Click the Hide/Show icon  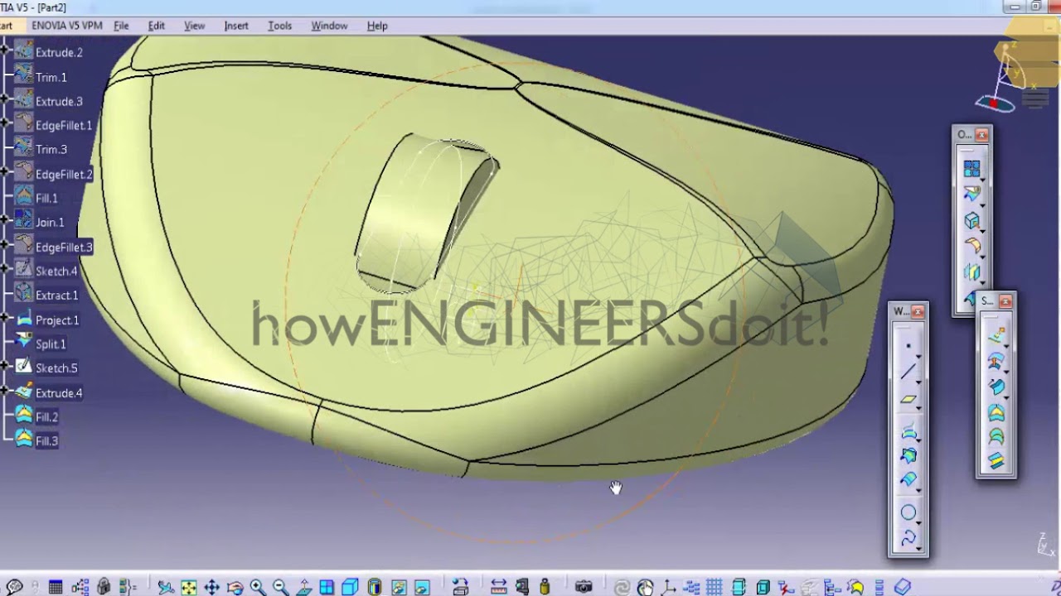coord(399,587)
